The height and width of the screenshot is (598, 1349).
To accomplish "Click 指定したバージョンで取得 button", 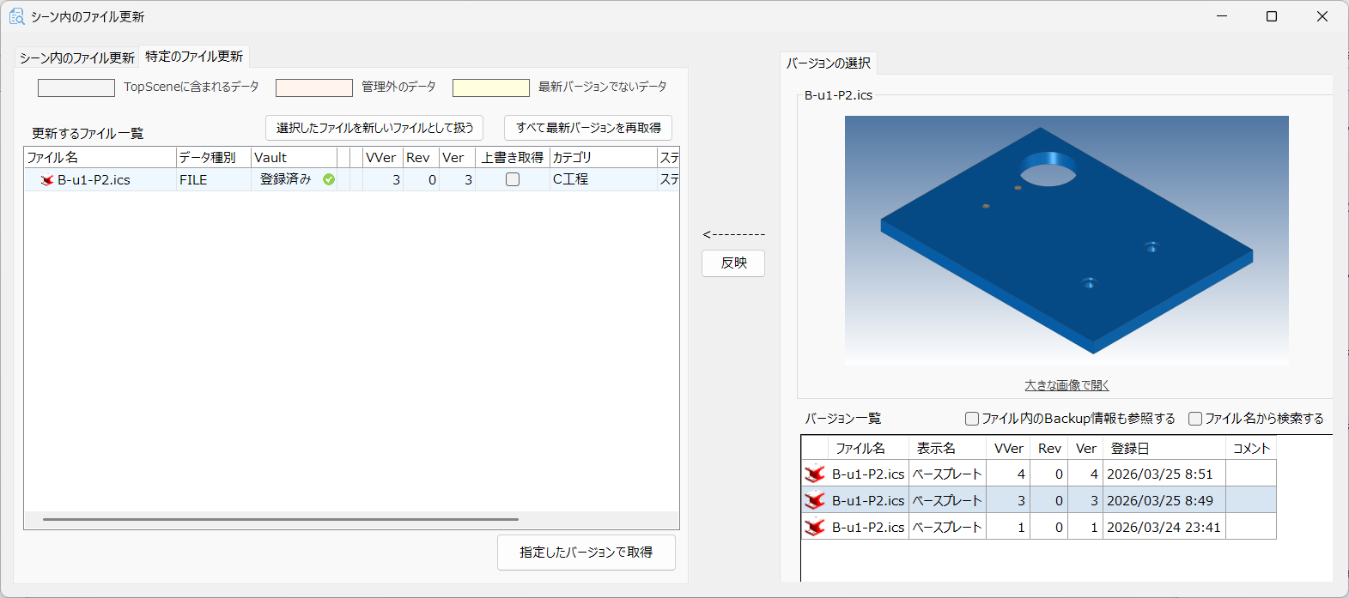I will pyautogui.click(x=586, y=553).
